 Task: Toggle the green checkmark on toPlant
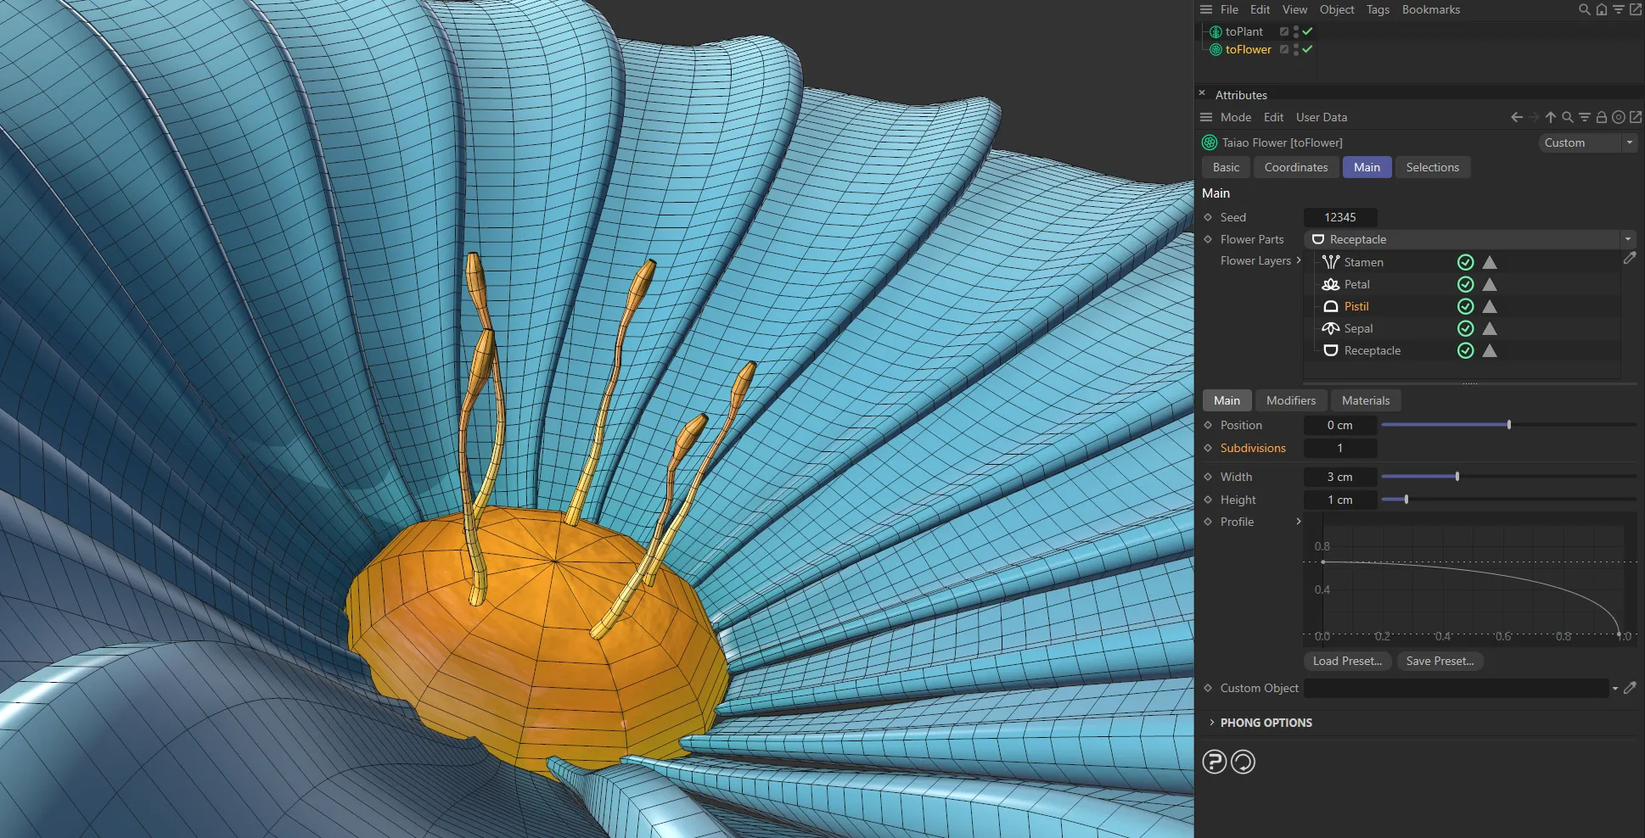pos(1308,31)
